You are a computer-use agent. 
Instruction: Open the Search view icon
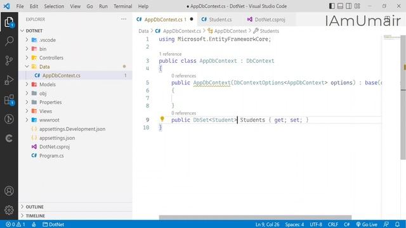(9, 41)
